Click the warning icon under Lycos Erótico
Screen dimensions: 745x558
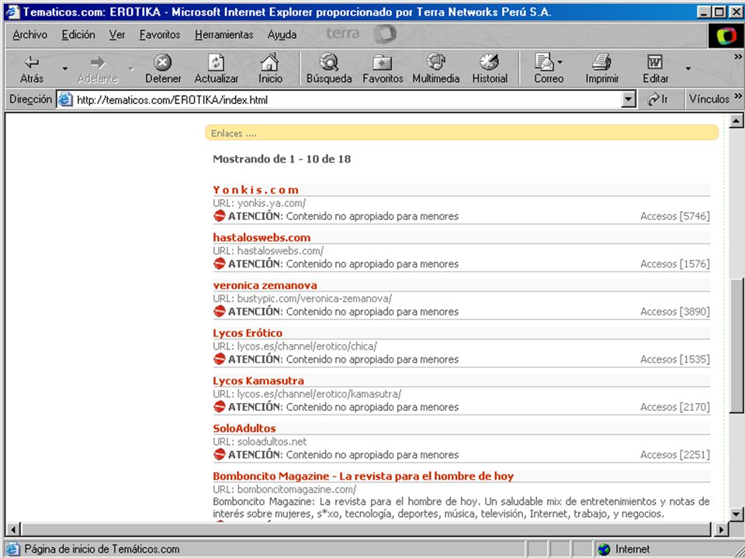point(219,359)
